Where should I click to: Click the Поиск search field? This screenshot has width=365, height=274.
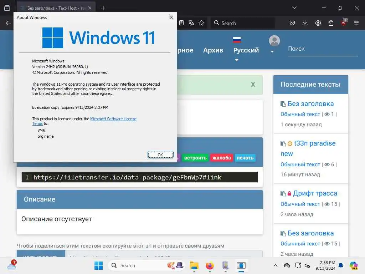coord(323,49)
